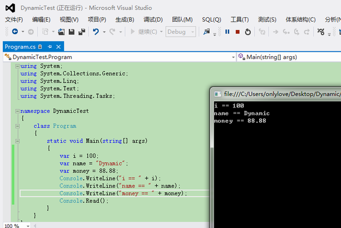Collapse the static void Main method

pyautogui.click(x=18, y=141)
